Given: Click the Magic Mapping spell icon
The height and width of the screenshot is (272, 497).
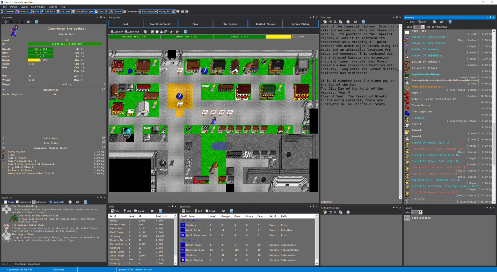Looking at the screenshot, I should (183, 260).
